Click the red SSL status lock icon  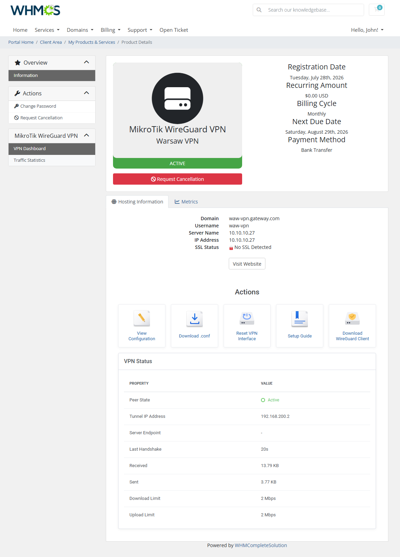click(x=231, y=248)
